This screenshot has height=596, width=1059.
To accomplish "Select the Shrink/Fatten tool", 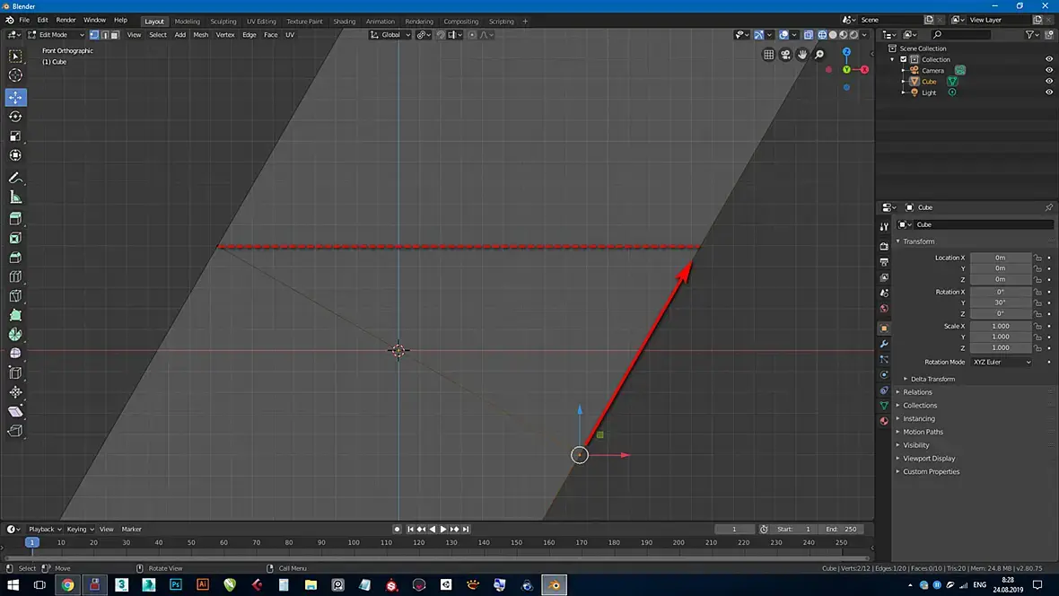I will (15, 392).
